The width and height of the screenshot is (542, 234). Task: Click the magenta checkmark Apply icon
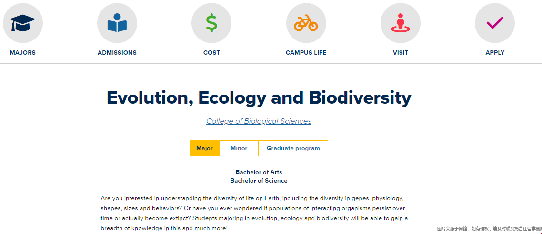(x=495, y=23)
